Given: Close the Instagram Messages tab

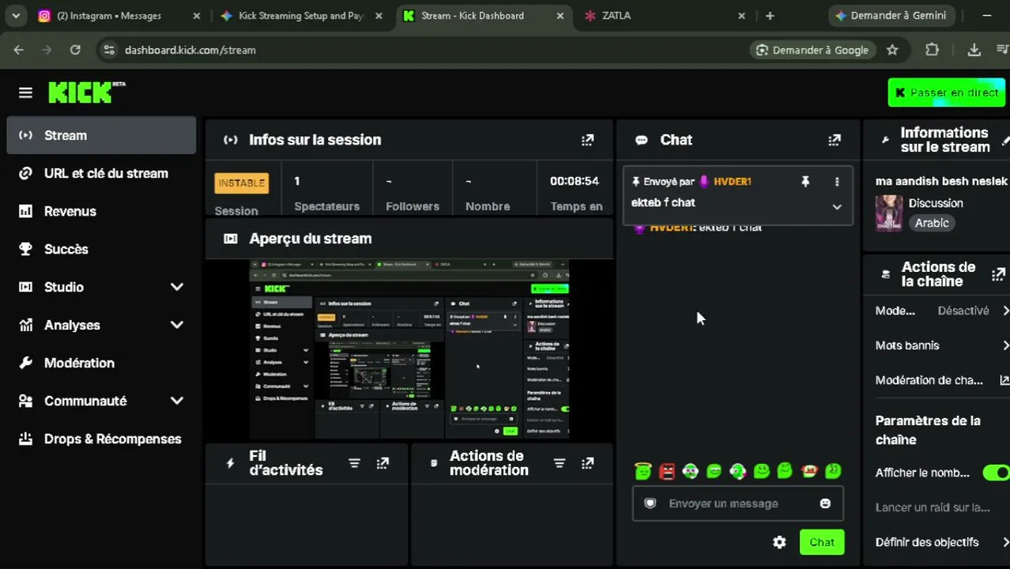Looking at the screenshot, I should pyautogui.click(x=197, y=16).
